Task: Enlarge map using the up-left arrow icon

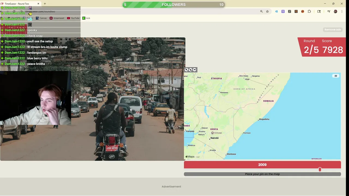Action: pyautogui.click(x=186, y=70)
